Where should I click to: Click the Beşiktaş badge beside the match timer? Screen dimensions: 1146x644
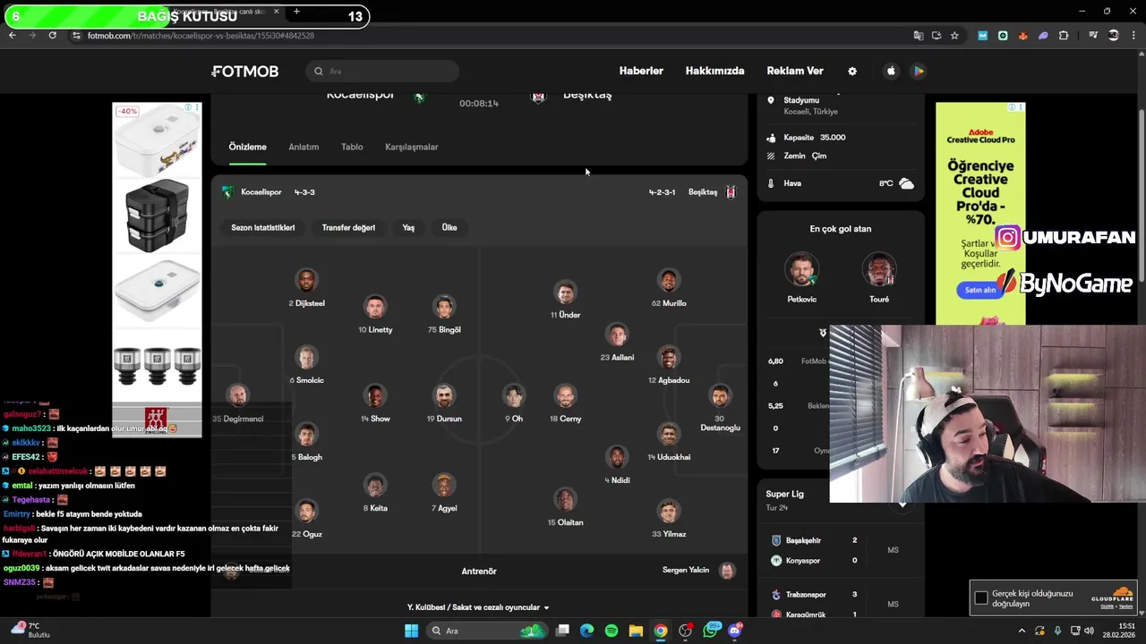(538, 96)
